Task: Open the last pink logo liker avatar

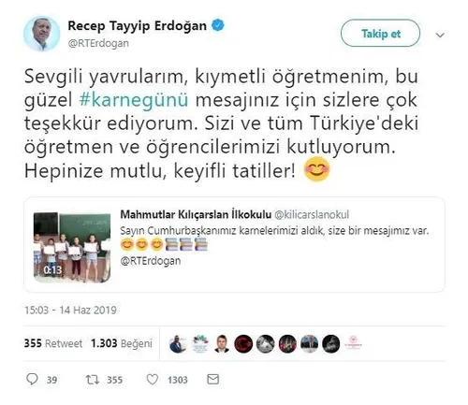Action: pos(353,344)
